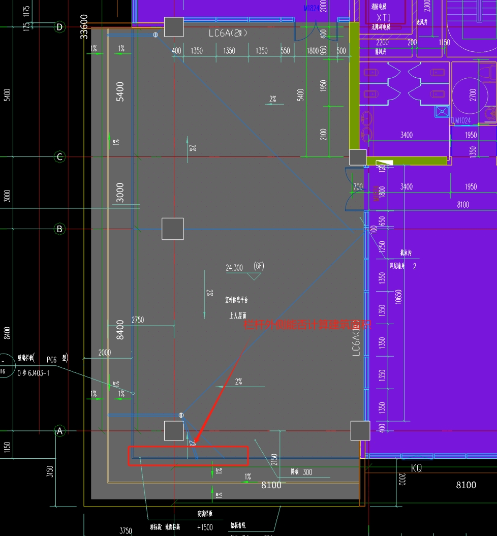497x536 pixels.
Task: Select the "950" dimension text
Action: coord(323,51)
